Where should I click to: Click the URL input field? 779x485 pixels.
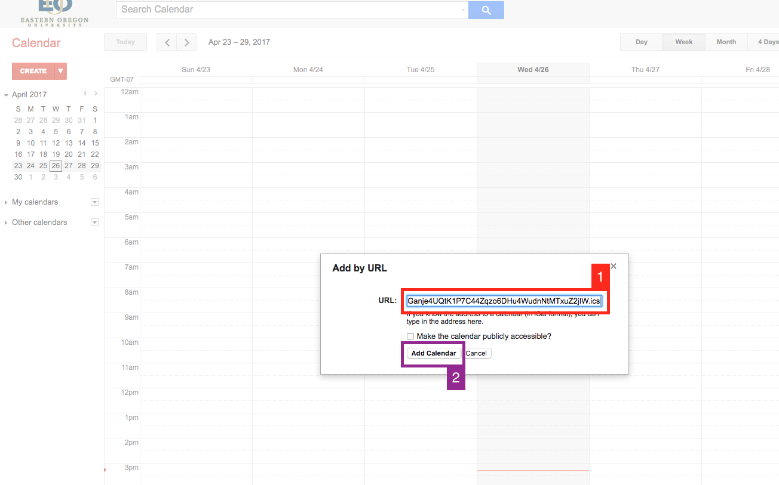pos(504,301)
